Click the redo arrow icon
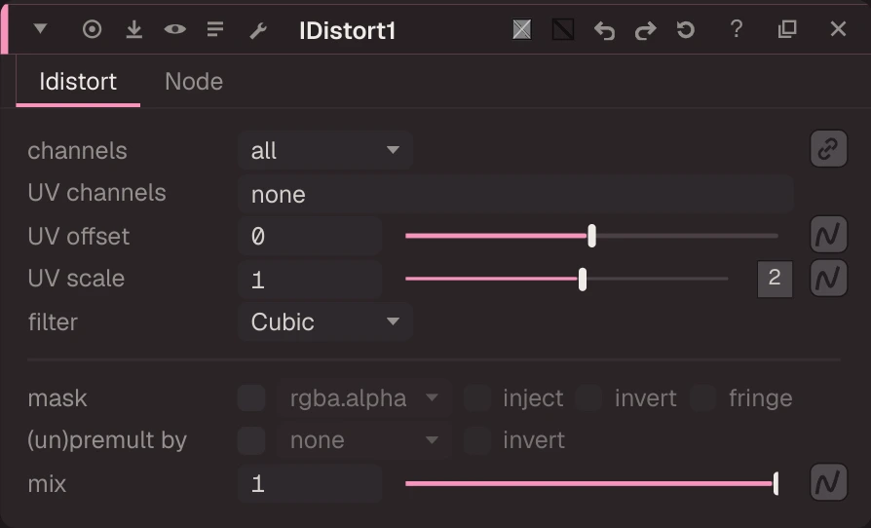 click(x=646, y=30)
